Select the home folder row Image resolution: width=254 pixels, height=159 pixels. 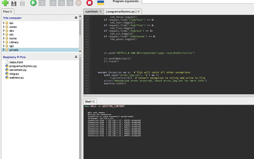coord(40,38)
